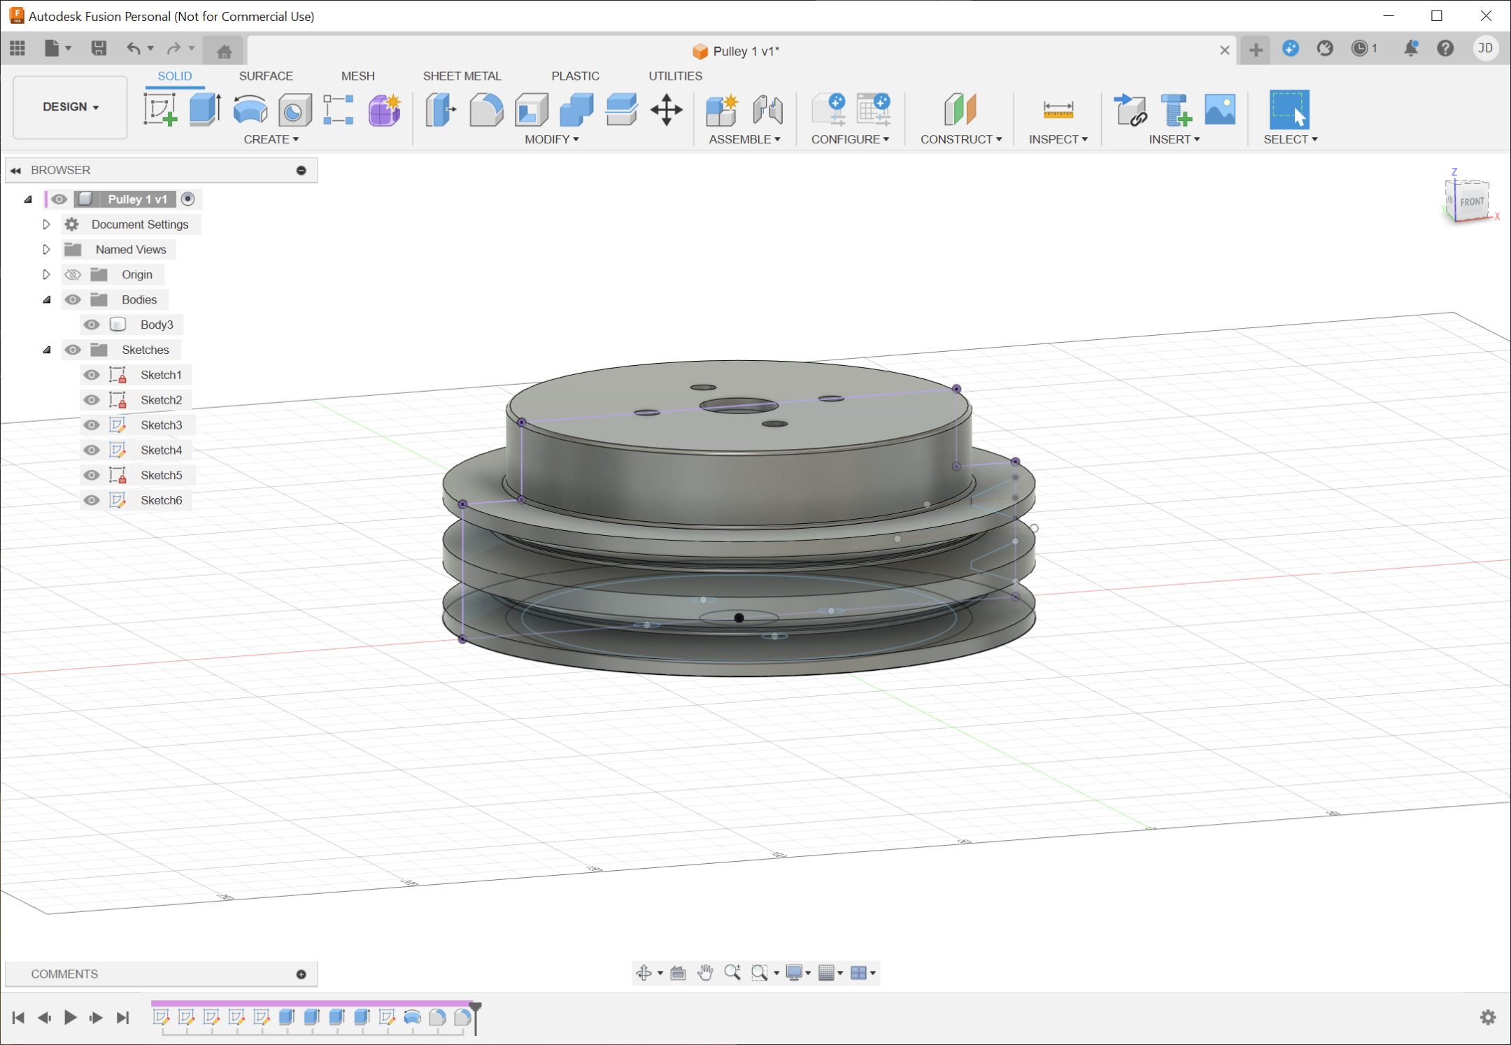This screenshot has height=1045, width=1511.
Task: Select the Press Pull tool
Action: coord(441,110)
